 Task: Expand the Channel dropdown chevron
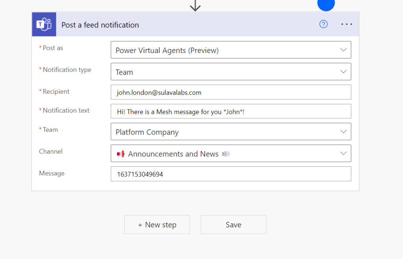click(343, 153)
